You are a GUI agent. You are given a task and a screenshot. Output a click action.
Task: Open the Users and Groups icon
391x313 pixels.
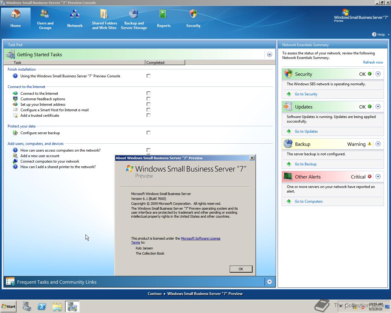pyautogui.click(x=45, y=14)
